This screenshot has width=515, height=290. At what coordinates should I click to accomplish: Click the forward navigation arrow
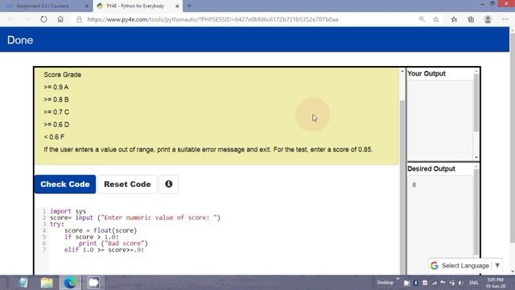27,19
